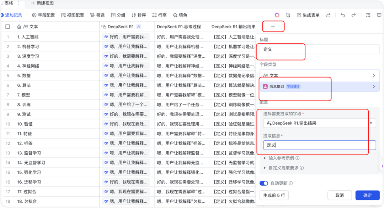Image resolution: width=384 pixels, height=208 pixels.
Task: Select the DeepSeek R1.输出结果 column header
Action: (233, 27)
